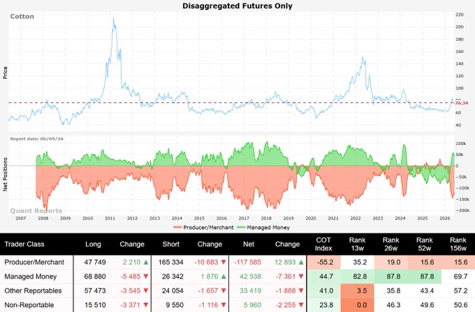
Task: Click the green up arrow beside 12 893
Action: pyautogui.click(x=301, y=262)
